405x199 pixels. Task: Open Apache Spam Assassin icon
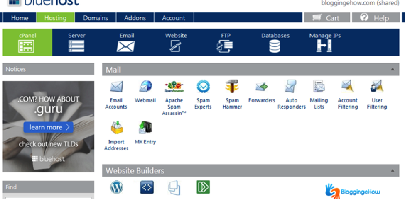174,87
